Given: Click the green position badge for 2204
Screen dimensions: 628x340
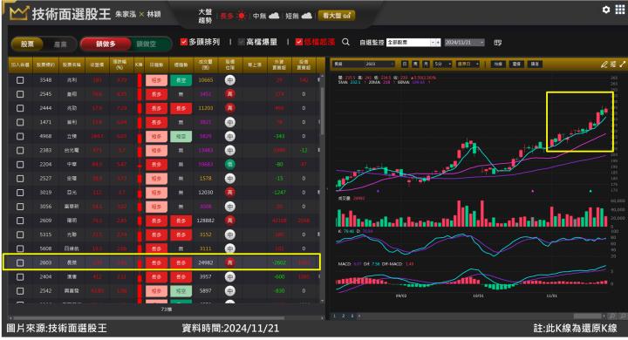Looking at the screenshot, I should pos(230,164).
